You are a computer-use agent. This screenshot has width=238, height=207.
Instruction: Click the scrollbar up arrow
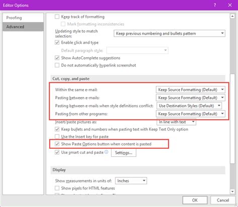[232, 17]
